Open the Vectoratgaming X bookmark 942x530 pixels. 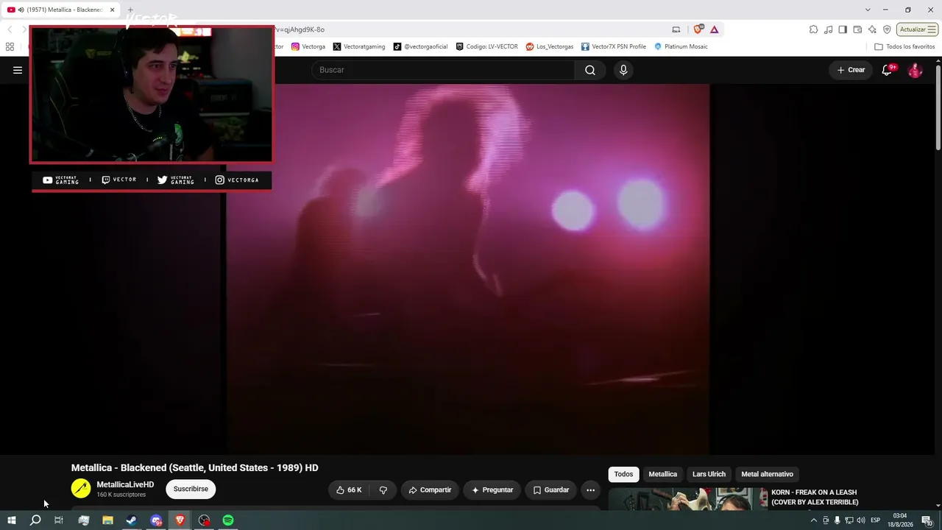[x=359, y=46]
